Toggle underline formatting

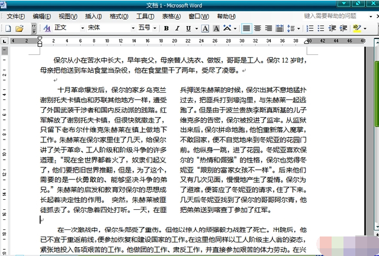[187, 28]
